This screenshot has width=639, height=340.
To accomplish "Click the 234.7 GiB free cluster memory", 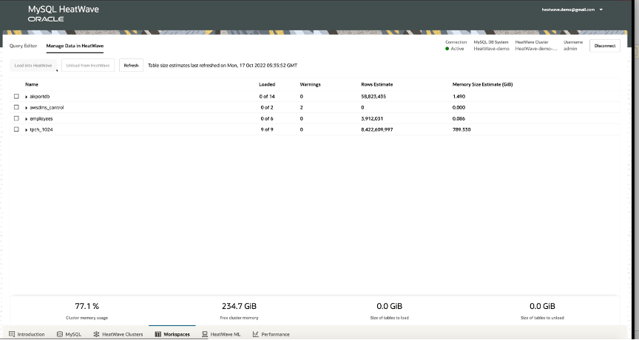I will (239, 306).
